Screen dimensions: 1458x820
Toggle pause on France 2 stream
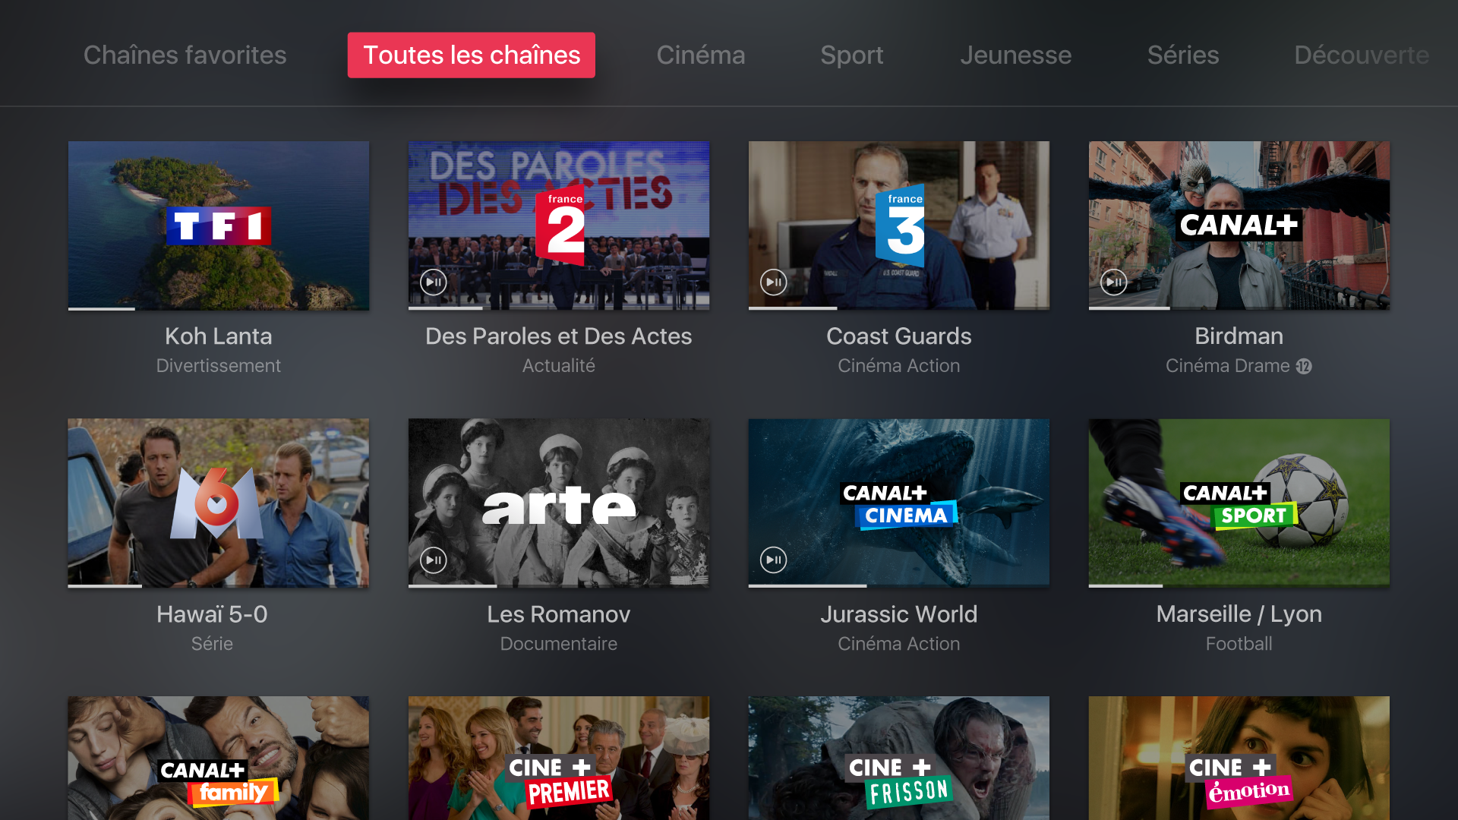(434, 282)
